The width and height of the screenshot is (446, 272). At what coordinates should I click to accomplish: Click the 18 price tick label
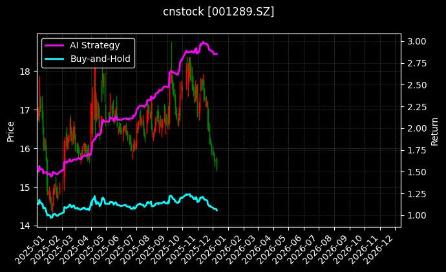pyautogui.click(x=25, y=71)
